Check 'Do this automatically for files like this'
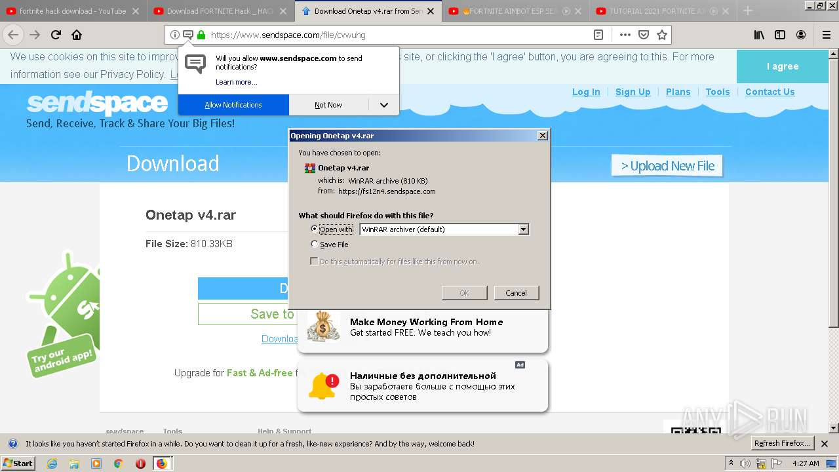Viewport: 839px width, 472px height. [x=315, y=261]
